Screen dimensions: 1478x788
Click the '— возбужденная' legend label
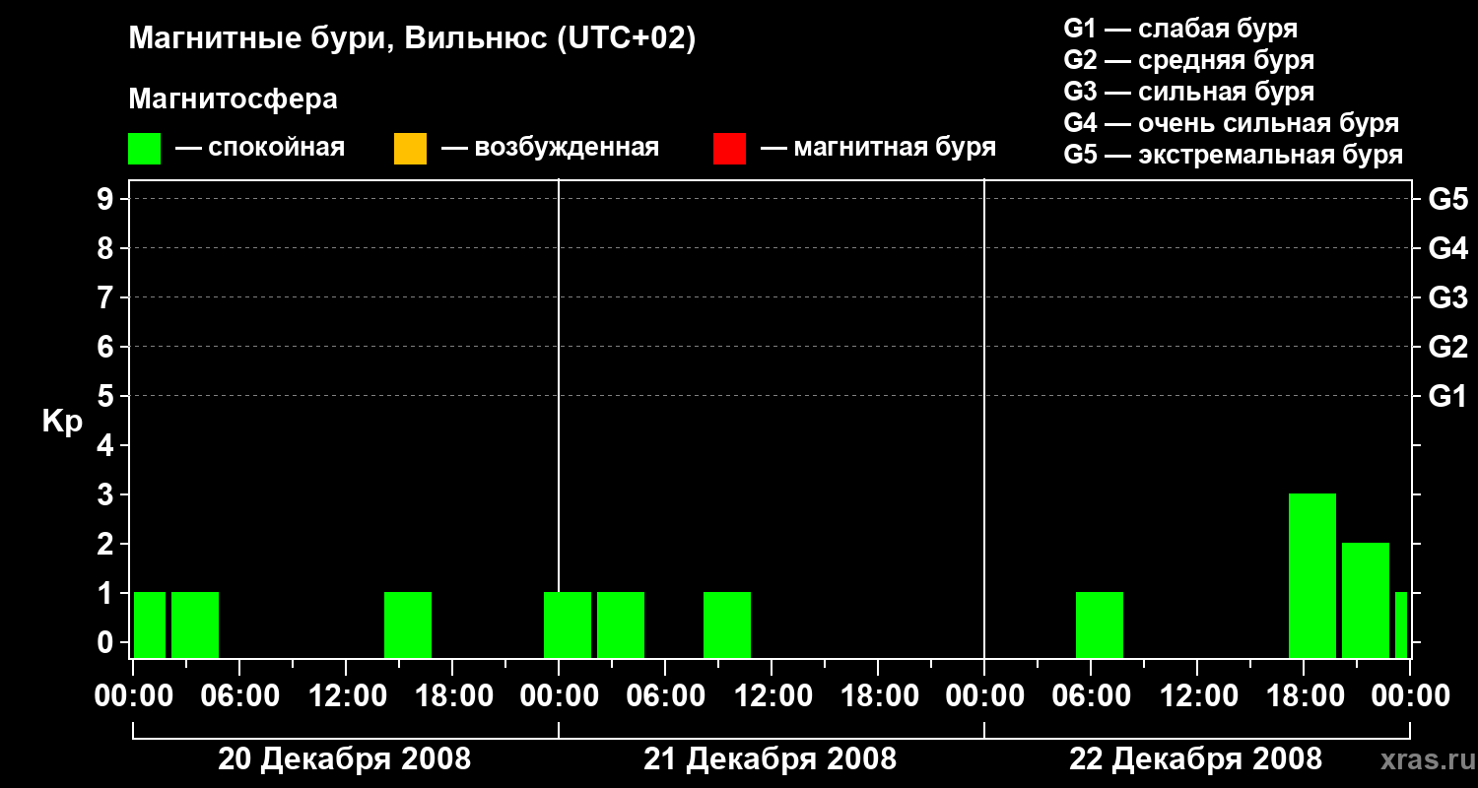click(x=550, y=148)
